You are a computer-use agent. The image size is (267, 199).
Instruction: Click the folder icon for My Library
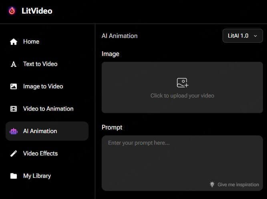point(14,176)
